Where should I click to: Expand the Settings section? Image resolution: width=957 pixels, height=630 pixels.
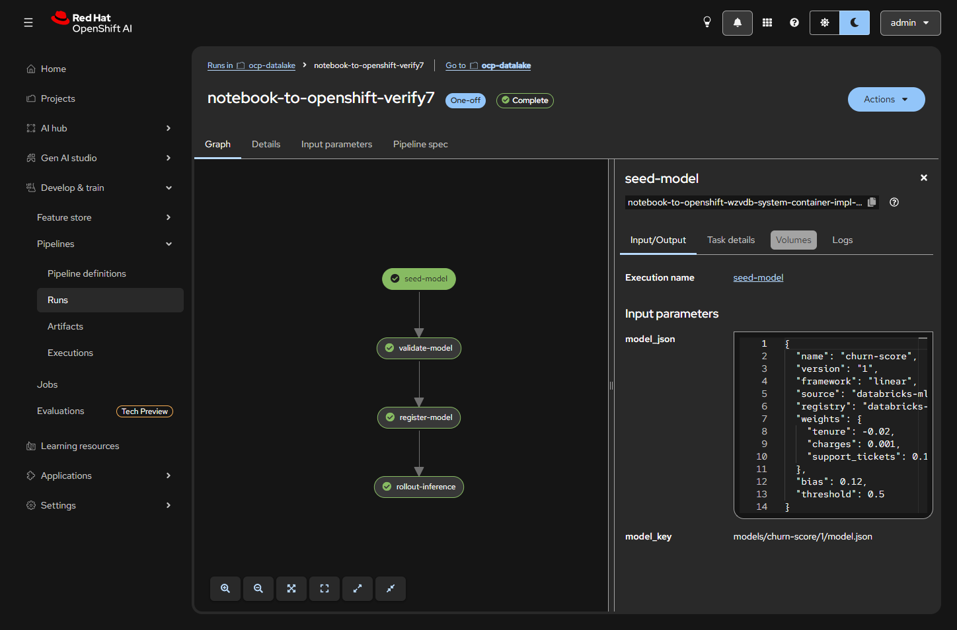[99, 505]
